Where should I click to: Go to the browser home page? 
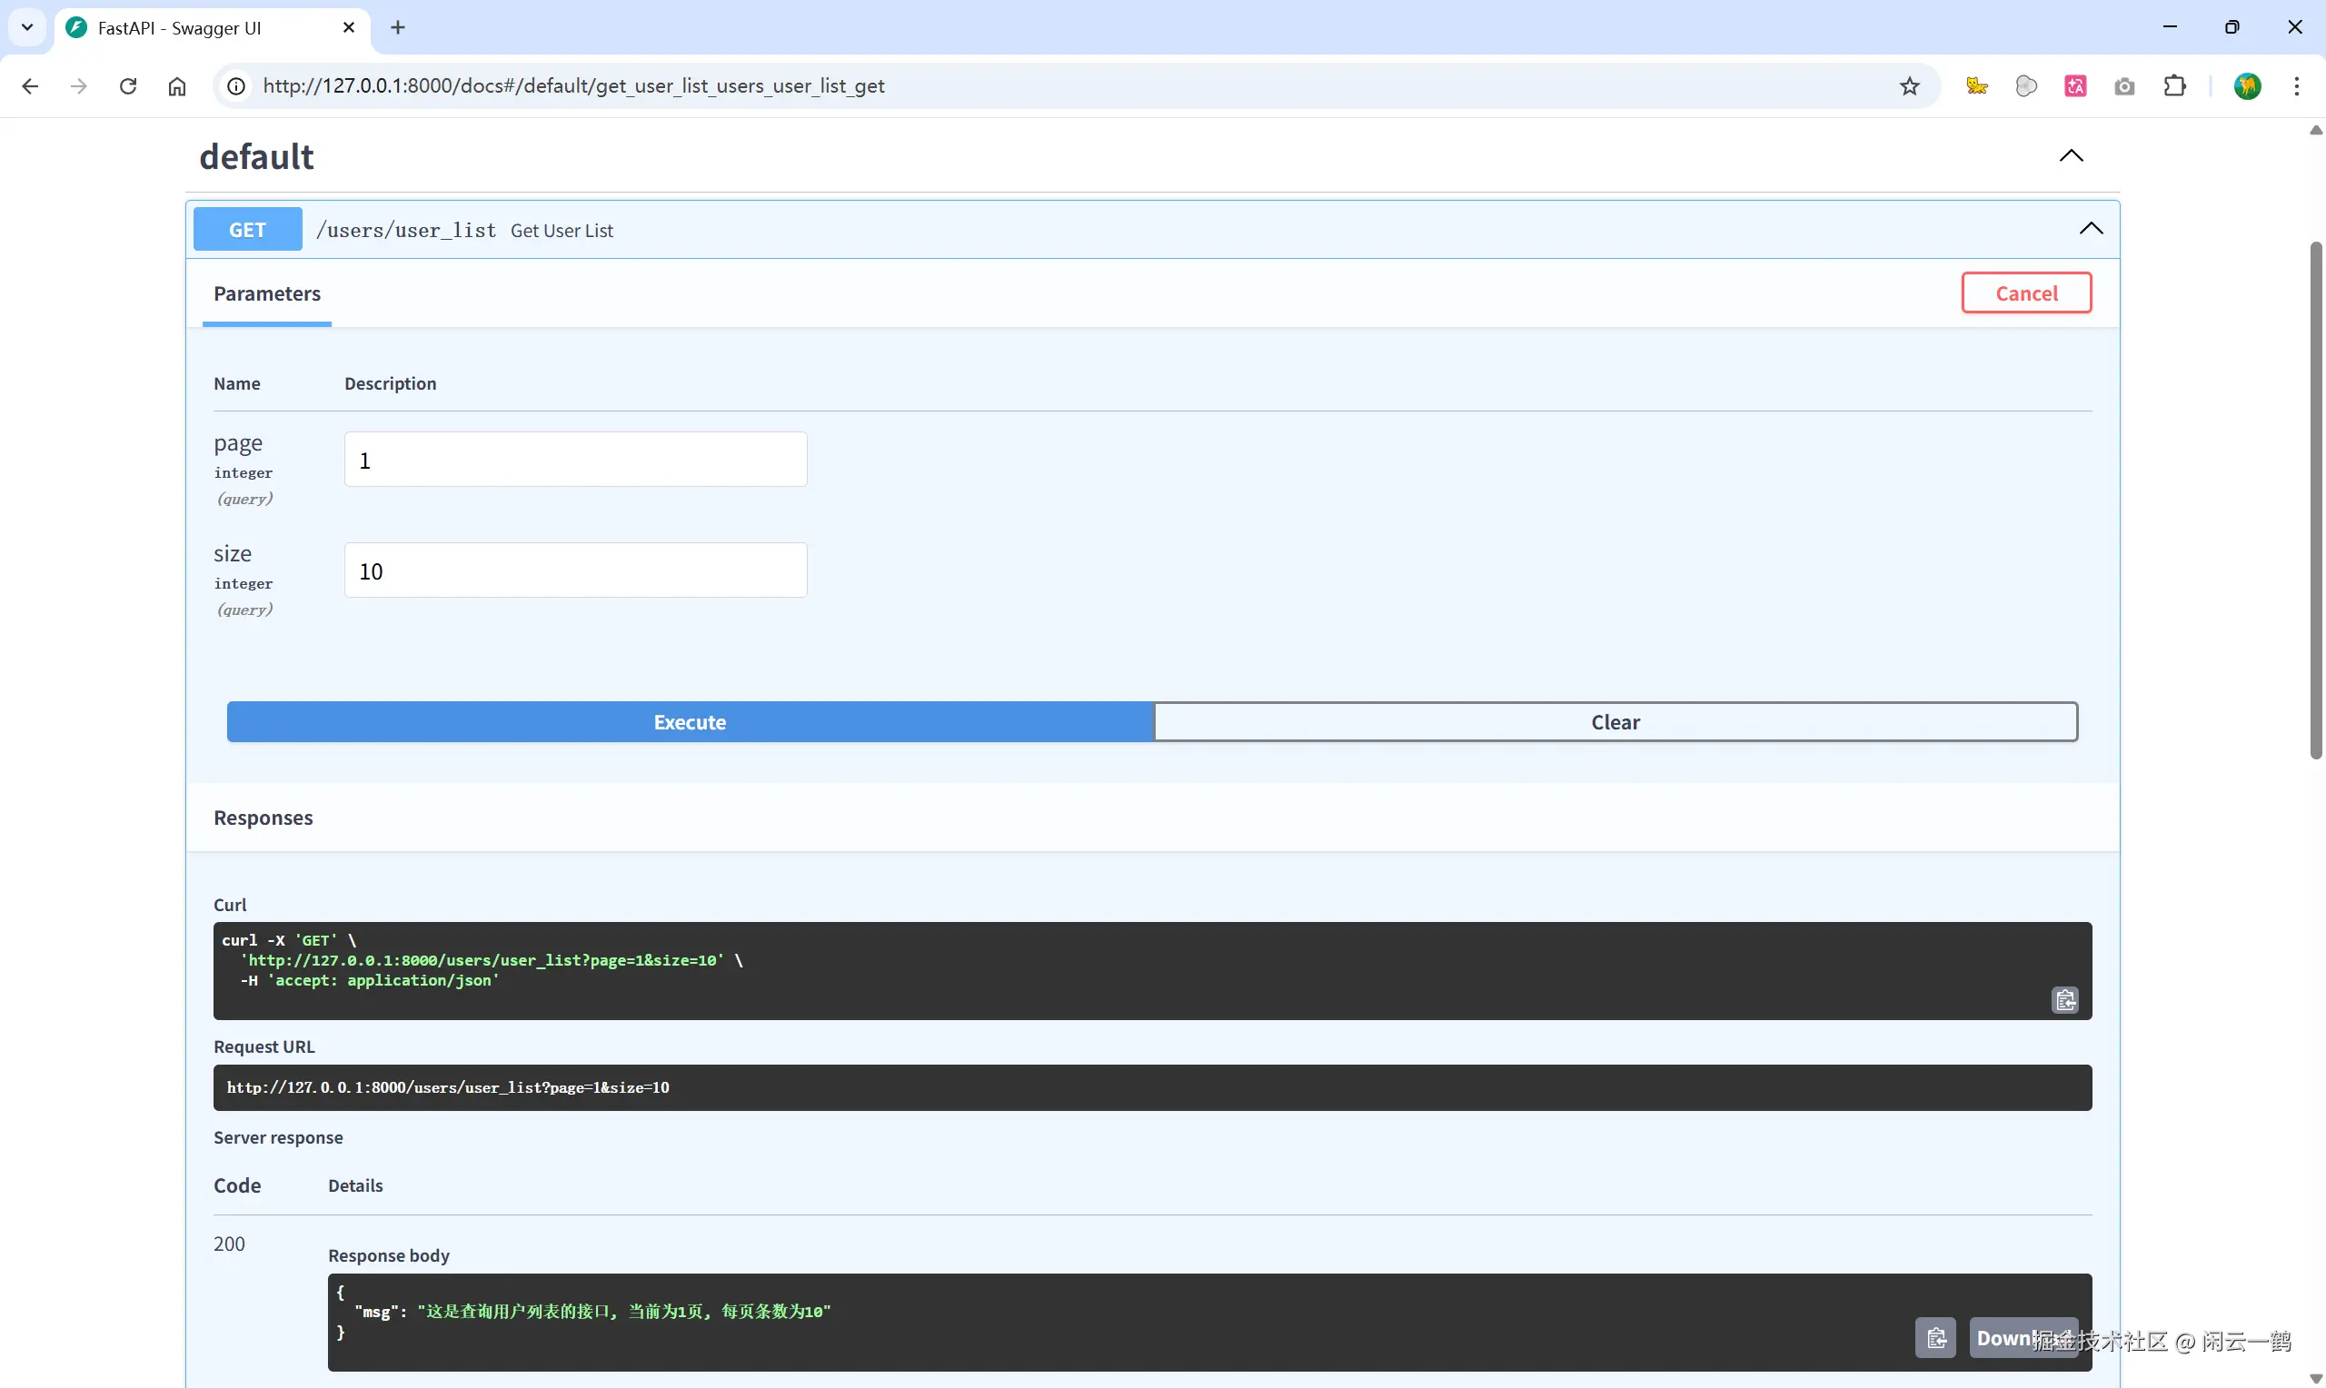point(177,86)
